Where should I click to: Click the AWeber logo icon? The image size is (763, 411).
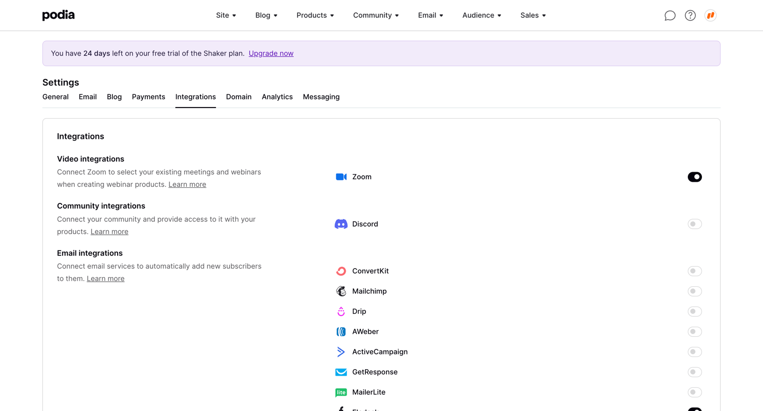tap(341, 332)
